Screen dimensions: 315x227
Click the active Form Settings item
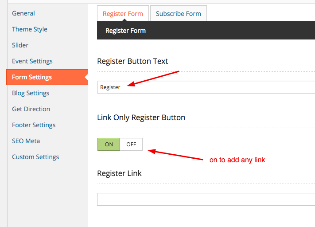(32, 77)
